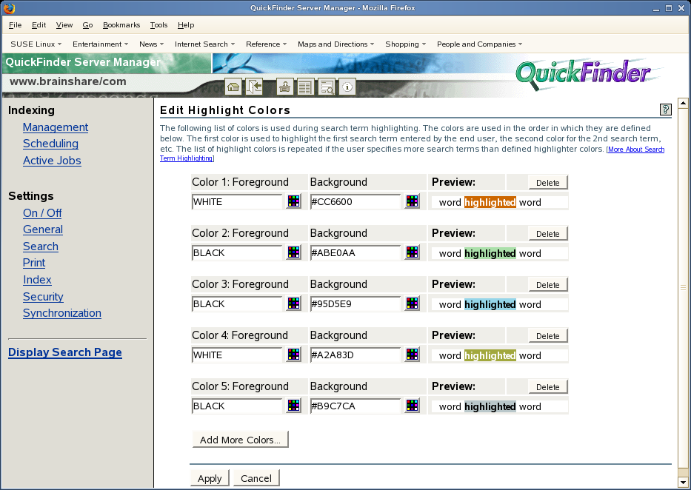Expand the Internet Search bookmarks dropdown
The image size is (691, 490).
pyautogui.click(x=205, y=44)
